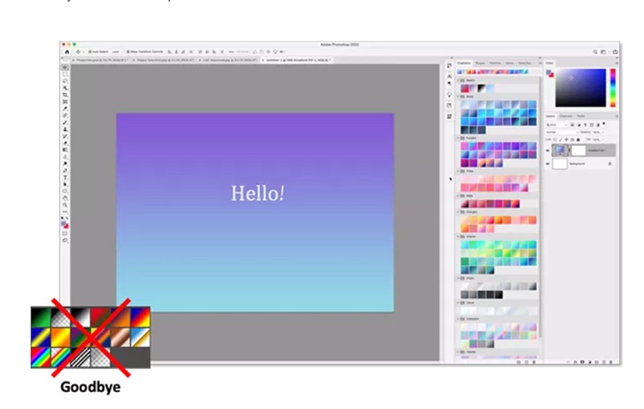This screenshot has height=409, width=644.
Task: Open the History collapsed panel icon
Action: pos(449,66)
